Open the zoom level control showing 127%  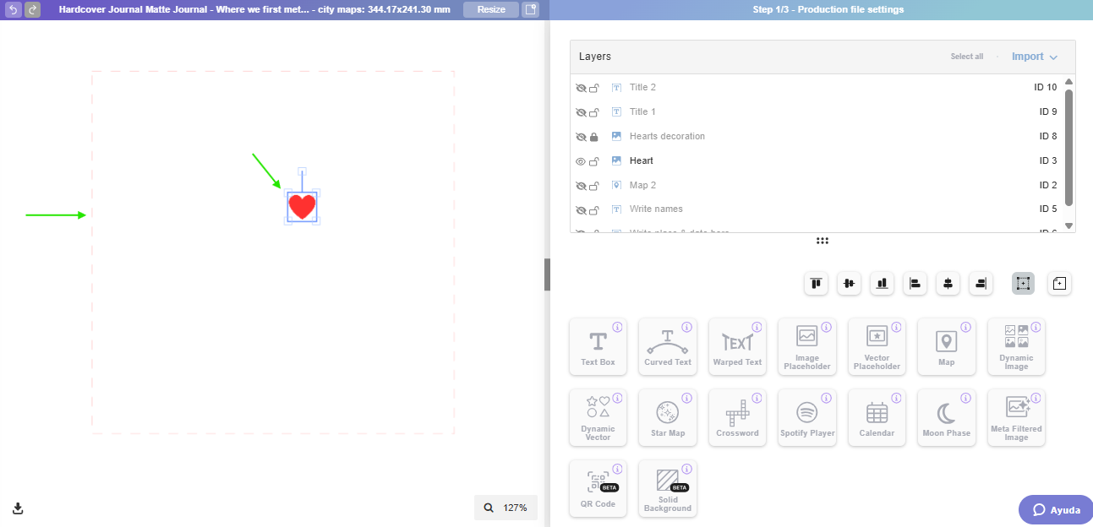click(506, 508)
